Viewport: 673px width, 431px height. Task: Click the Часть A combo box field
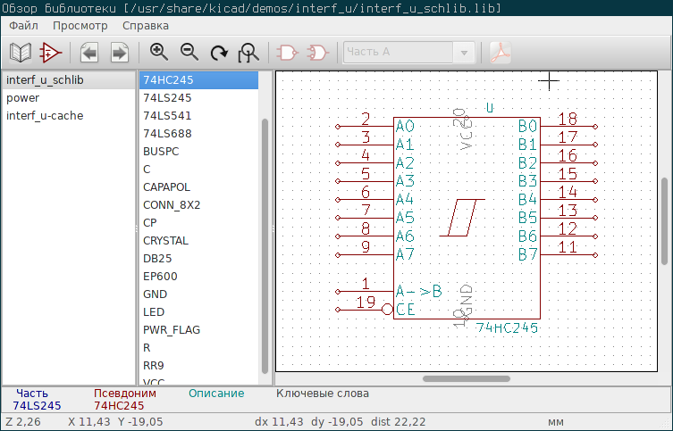pyautogui.click(x=409, y=53)
